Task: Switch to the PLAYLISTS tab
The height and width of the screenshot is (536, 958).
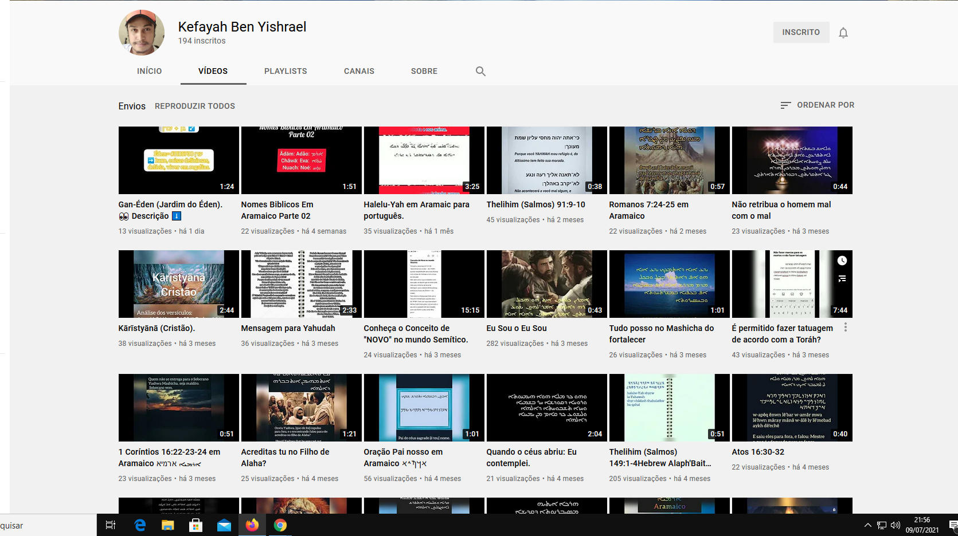Action: tap(286, 71)
